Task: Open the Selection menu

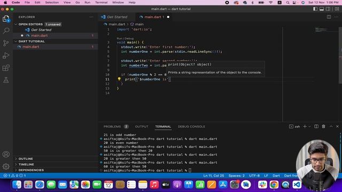Action: (52, 2)
